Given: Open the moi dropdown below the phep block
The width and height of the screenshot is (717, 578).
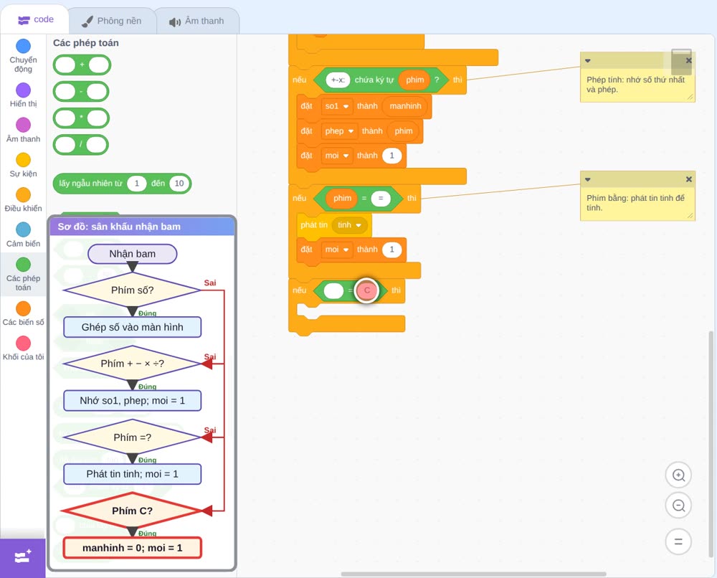Looking at the screenshot, I should point(336,156).
